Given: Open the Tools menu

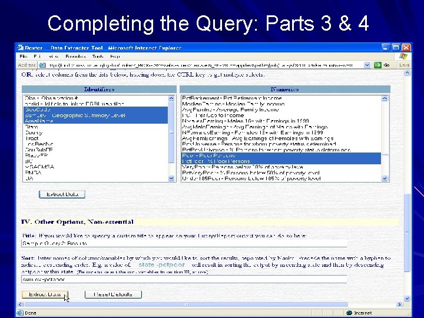Looking at the screenshot, I should point(98,57).
